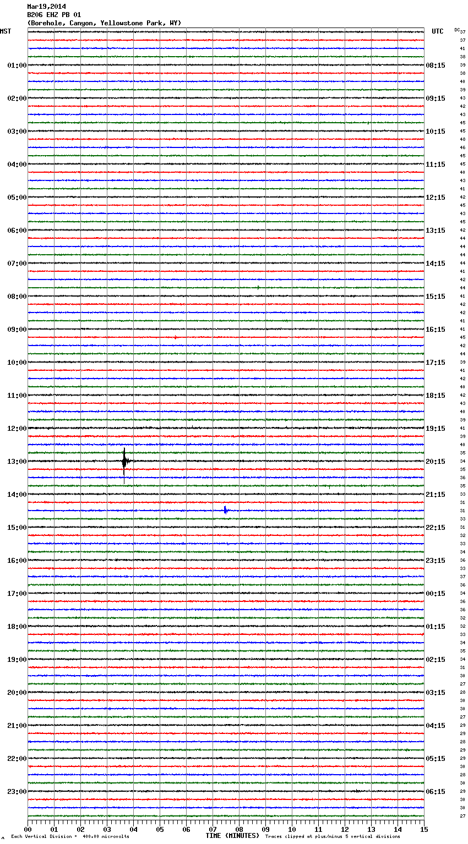Click the blue seismic event on the 14:30 trace
The height and width of the screenshot is (844, 468).
coord(226,511)
